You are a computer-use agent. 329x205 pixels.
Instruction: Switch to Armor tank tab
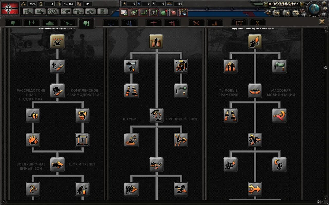50,23
